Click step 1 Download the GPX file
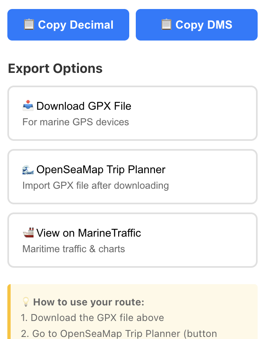The image size is (265, 339). tap(92, 318)
